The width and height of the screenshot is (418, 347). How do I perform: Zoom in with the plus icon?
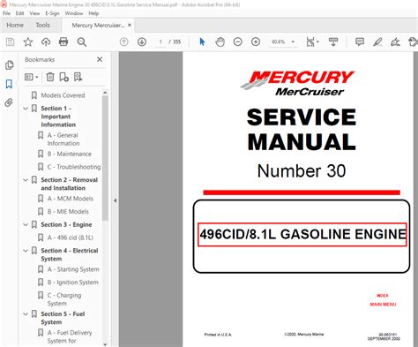(256, 42)
